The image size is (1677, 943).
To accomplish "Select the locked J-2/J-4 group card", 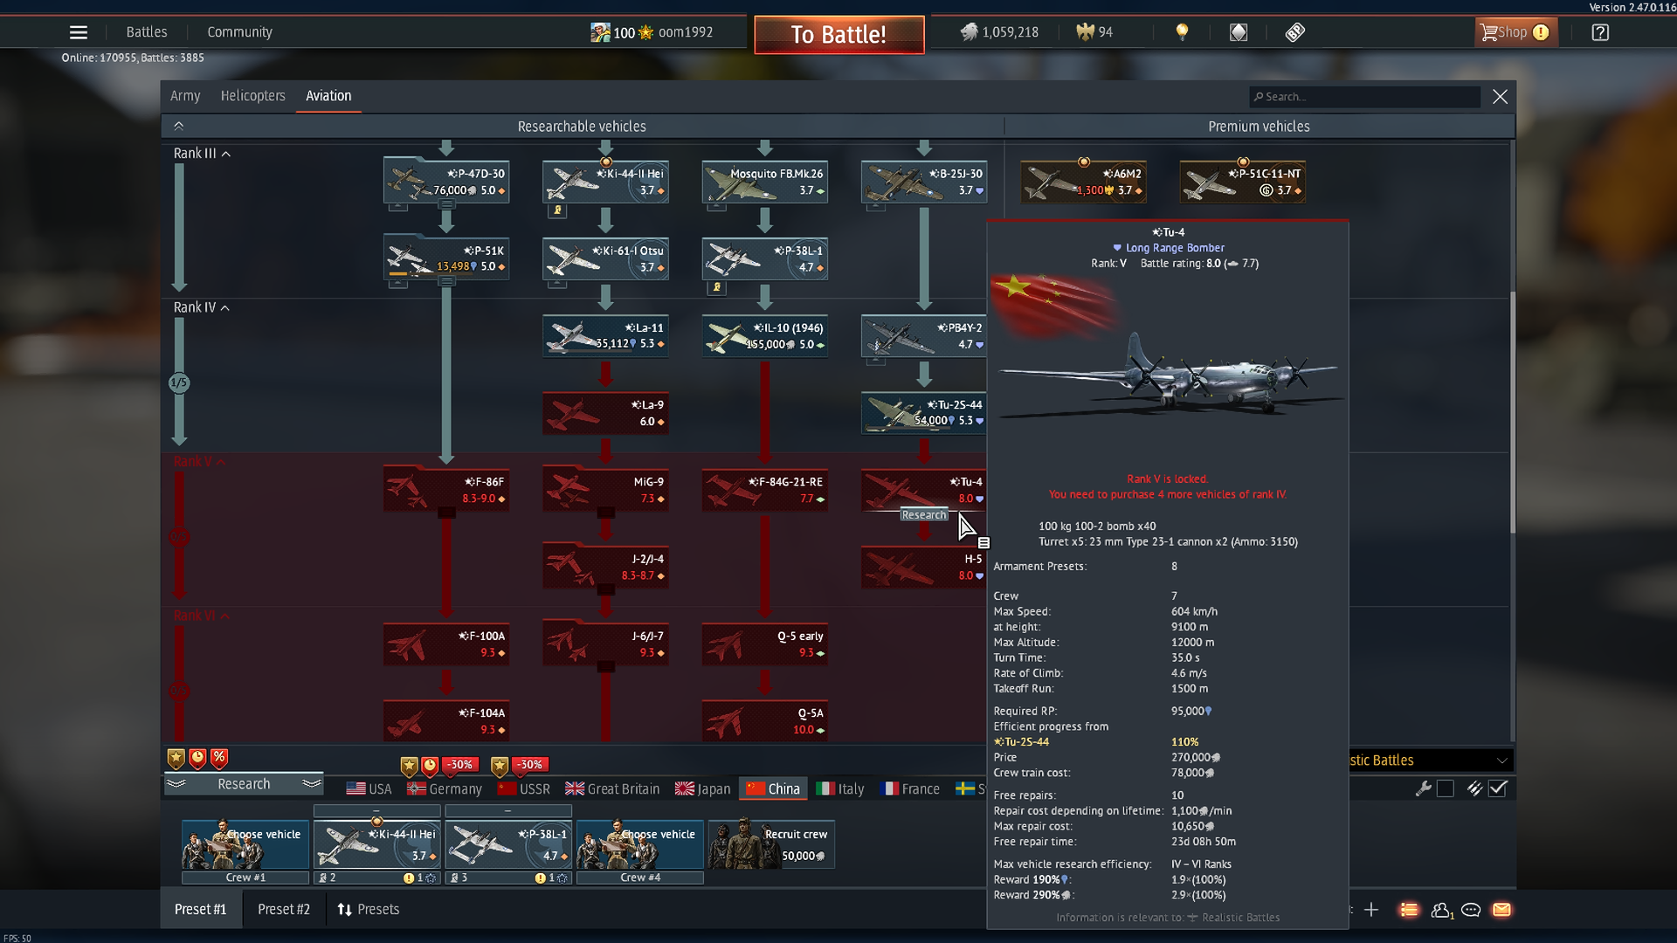I will [x=605, y=567].
